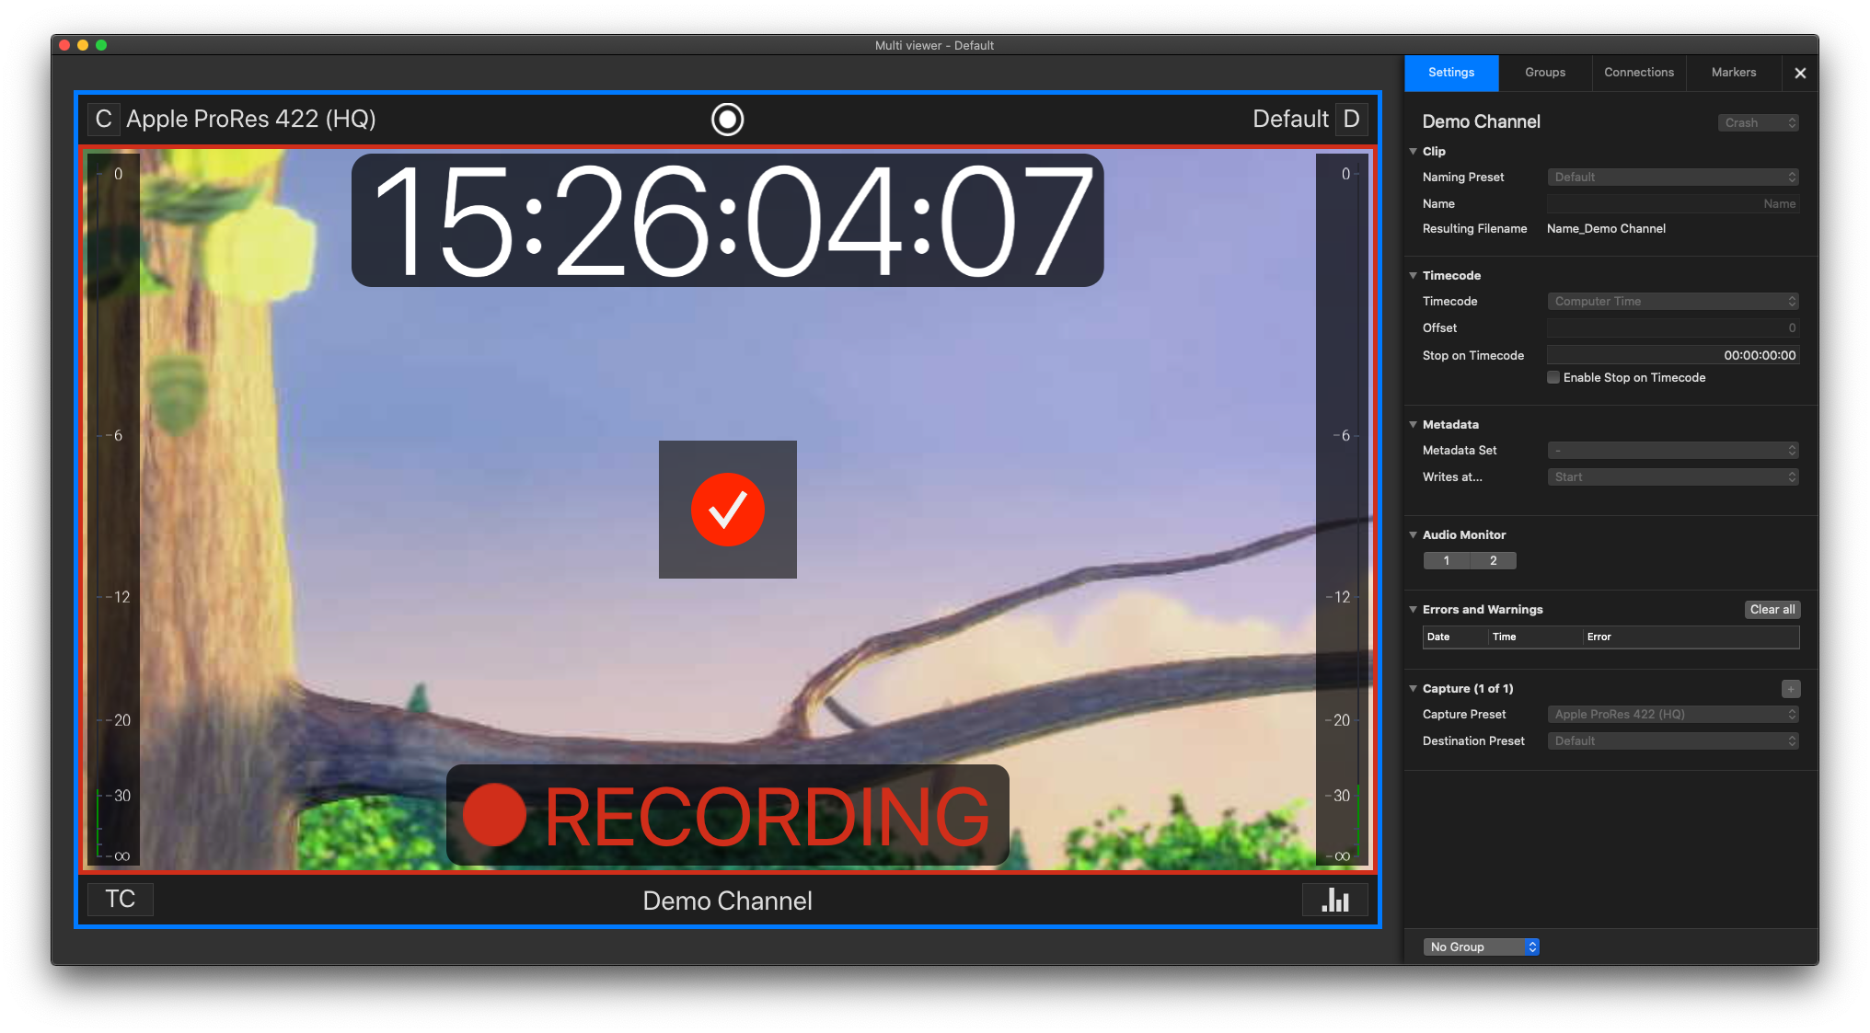Open the Naming Preset dropdown
The width and height of the screenshot is (1870, 1033).
[x=1673, y=178]
